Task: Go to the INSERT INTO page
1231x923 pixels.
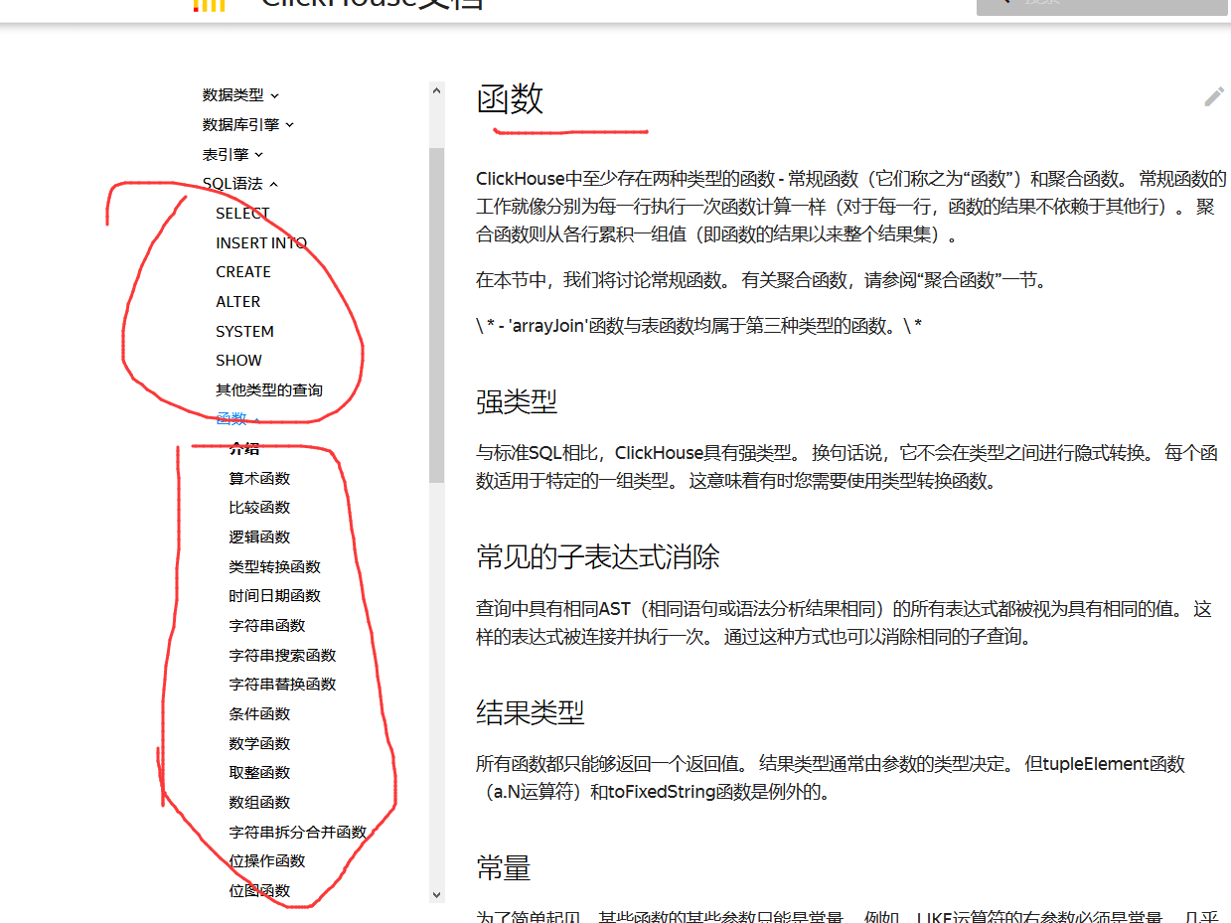Action: click(x=261, y=243)
